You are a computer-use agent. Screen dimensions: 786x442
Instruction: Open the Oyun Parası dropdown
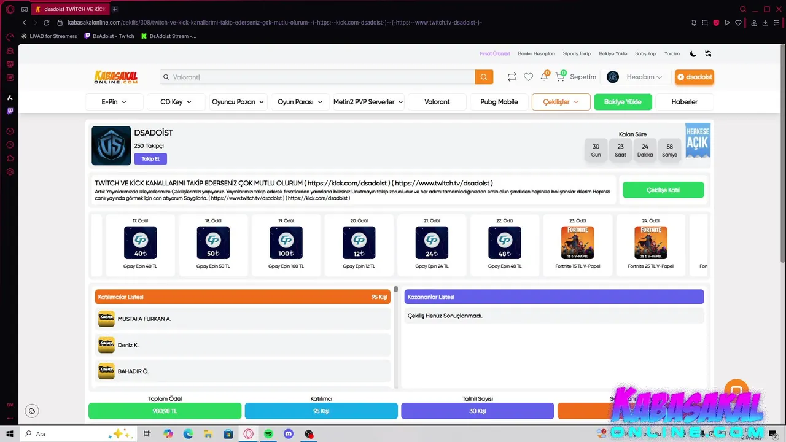pos(300,102)
